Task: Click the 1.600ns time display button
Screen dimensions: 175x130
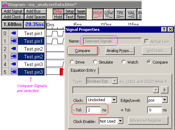Action: 13,24
